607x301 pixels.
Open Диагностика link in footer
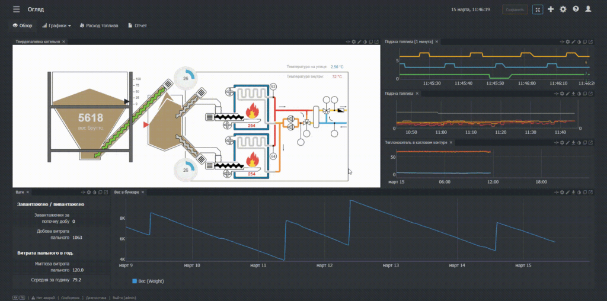(x=97, y=298)
